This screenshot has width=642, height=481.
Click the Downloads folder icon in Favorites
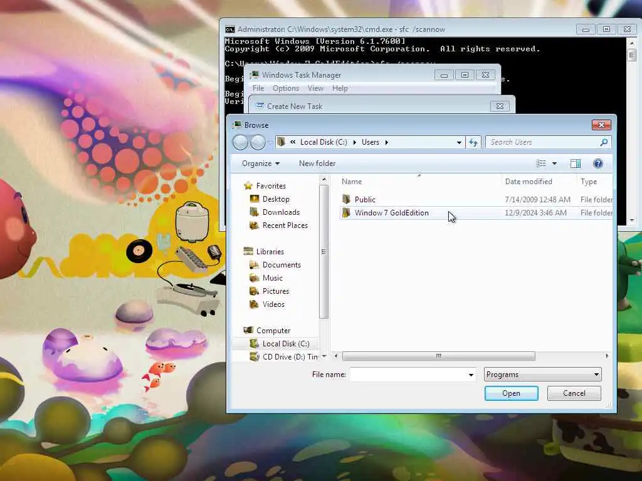255,212
